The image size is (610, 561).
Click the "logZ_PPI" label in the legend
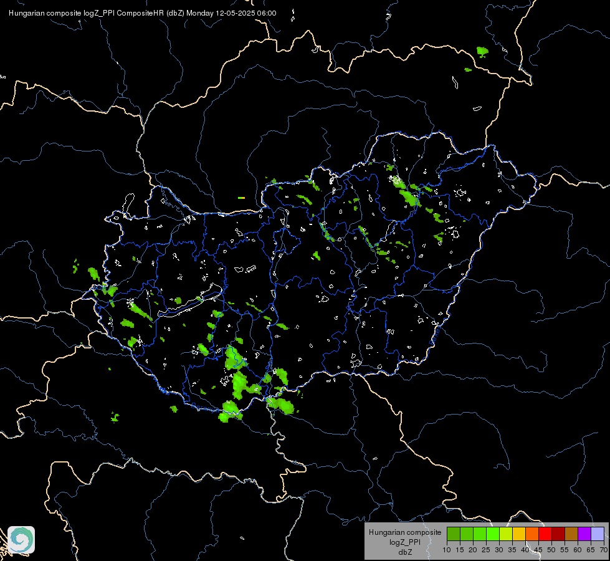[405, 542]
